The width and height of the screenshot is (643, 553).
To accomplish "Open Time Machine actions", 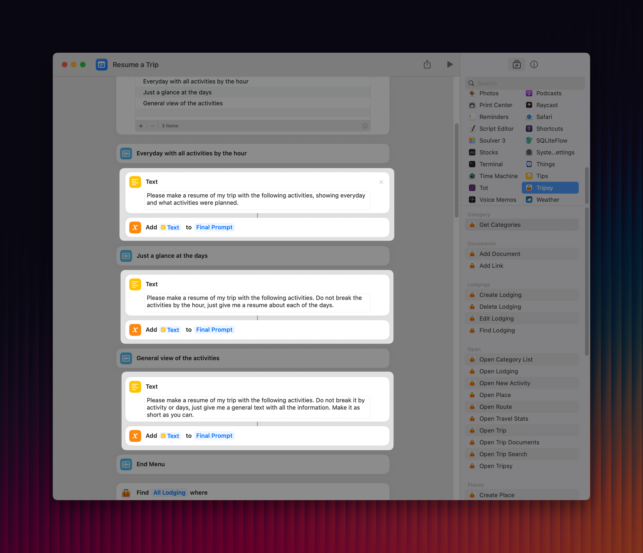I will point(498,176).
